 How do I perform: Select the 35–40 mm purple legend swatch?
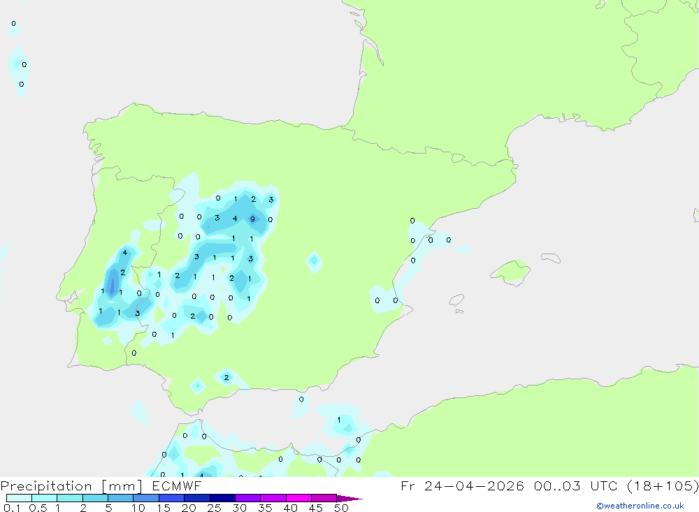click(273, 498)
